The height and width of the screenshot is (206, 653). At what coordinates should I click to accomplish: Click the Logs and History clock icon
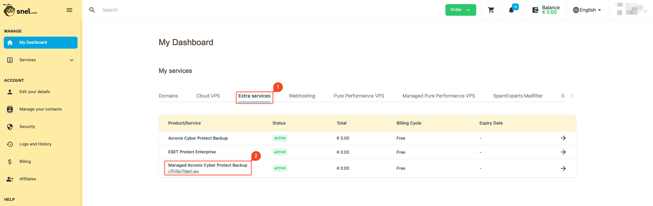(x=10, y=144)
